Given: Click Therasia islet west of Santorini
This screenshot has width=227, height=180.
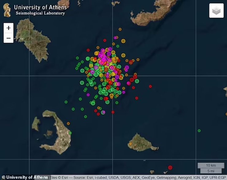Looking at the screenshot, I should [36, 123].
